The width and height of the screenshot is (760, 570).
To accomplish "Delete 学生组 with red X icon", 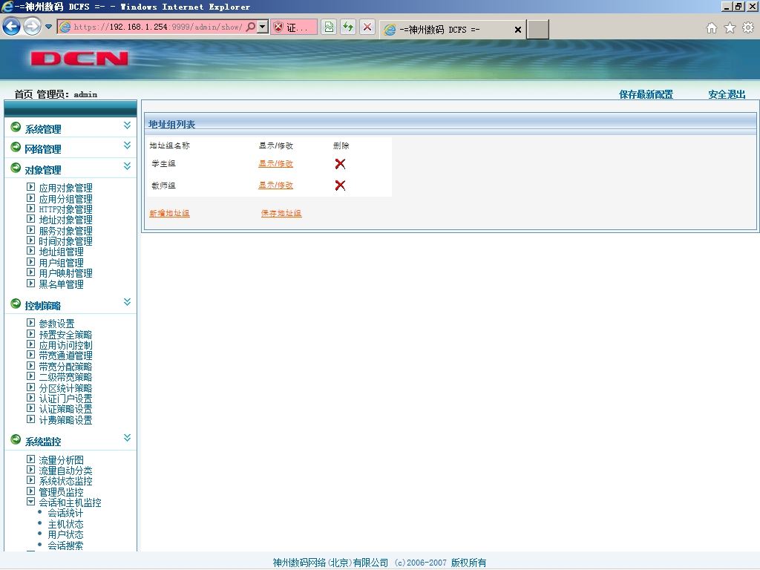I will point(340,164).
